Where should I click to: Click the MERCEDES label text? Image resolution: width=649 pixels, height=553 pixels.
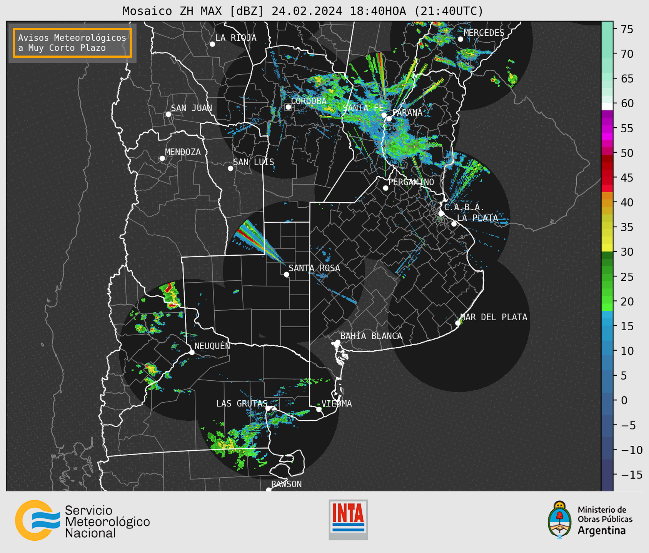coord(484,33)
